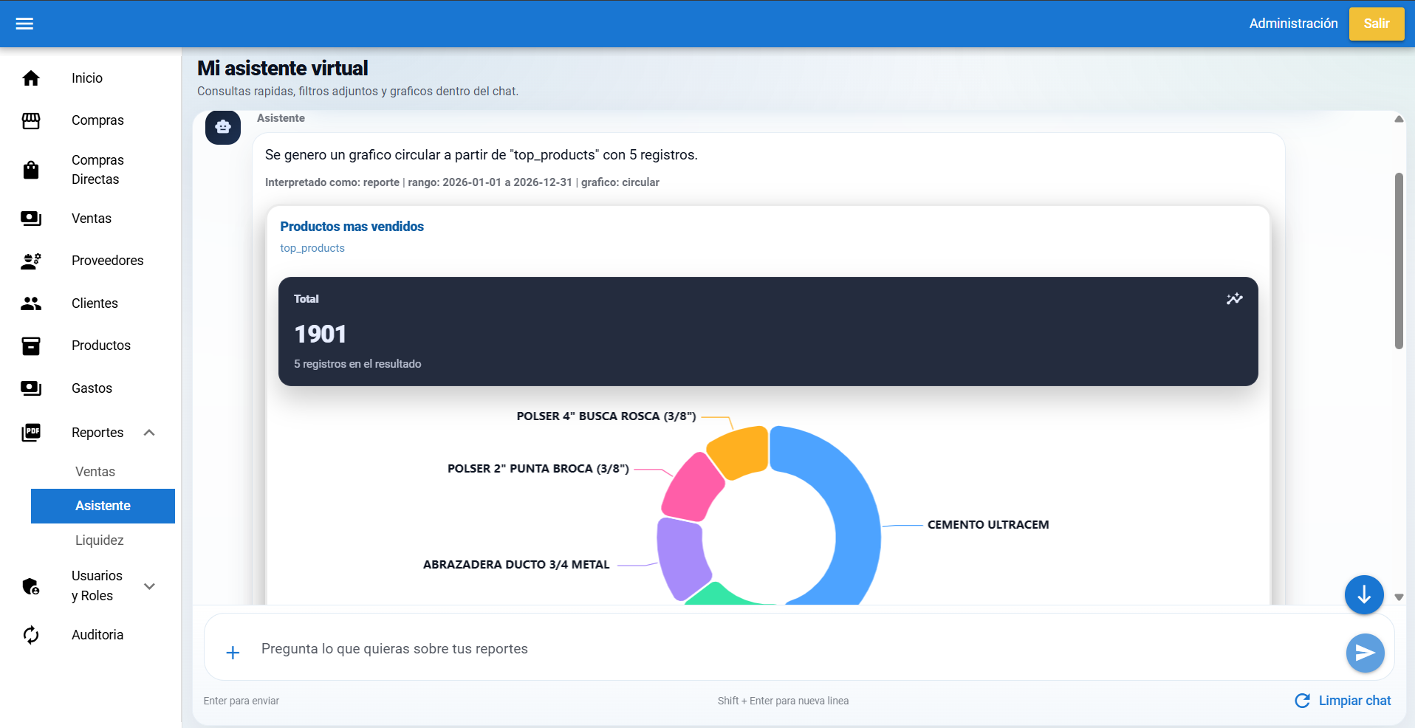Open the hamburger menu icon

[24, 24]
